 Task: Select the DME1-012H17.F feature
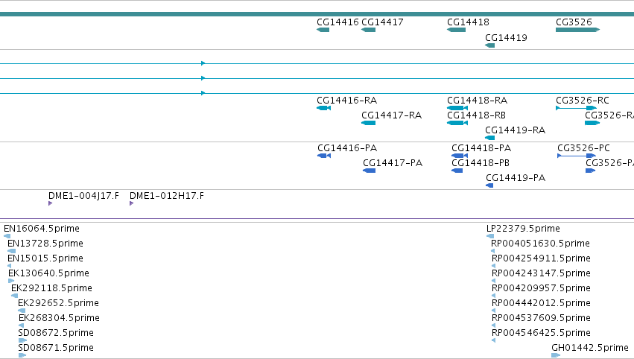(x=131, y=203)
